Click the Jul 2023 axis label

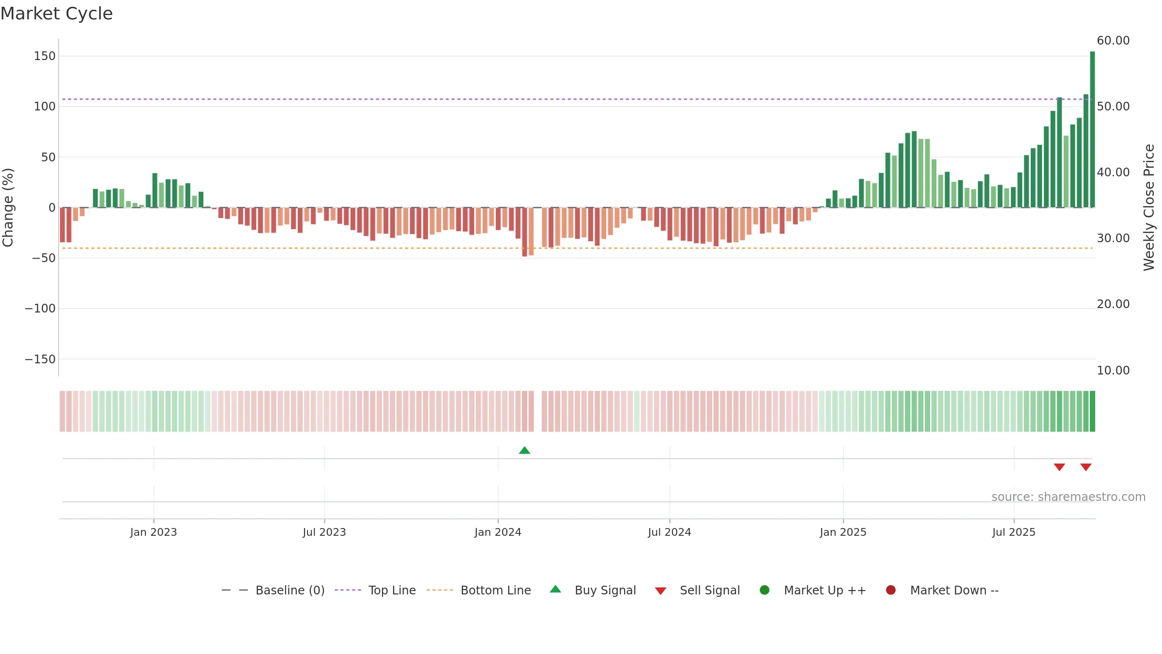[x=324, y=532]
